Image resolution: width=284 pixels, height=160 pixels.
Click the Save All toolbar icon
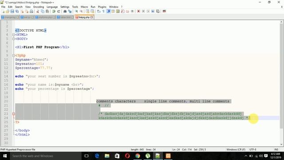coord(17,12)
